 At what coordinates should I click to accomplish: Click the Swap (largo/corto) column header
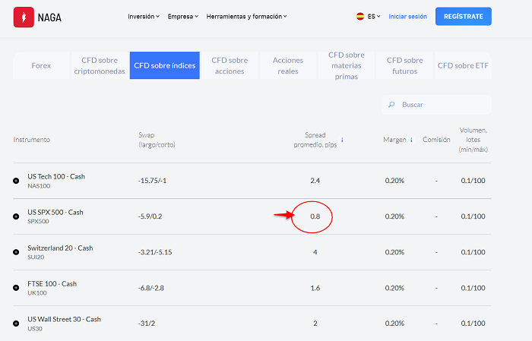(157, 140)
